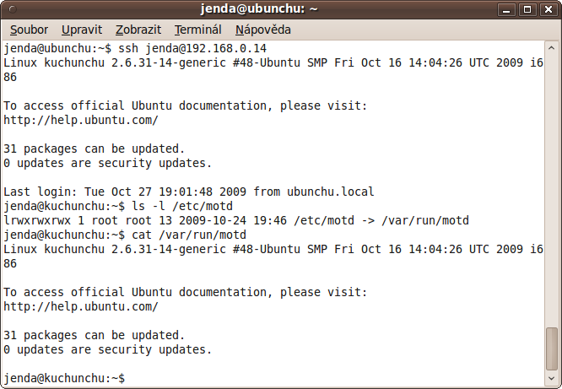Screen dimensions: 562x389
Task: Open the help.ubuntu.com link in the ssh login banner
Action: [81, 120]
